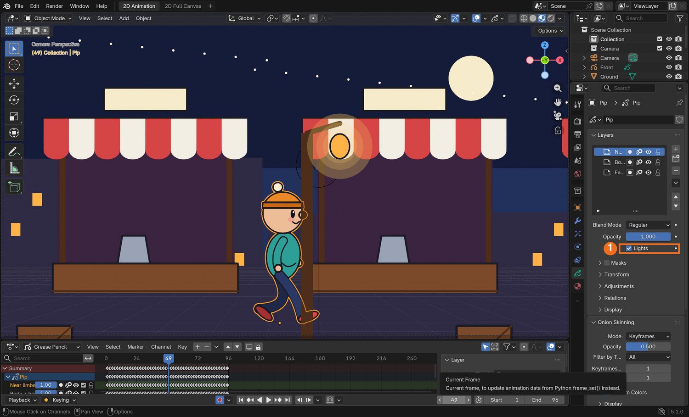Jump to the first frame
The width and height of the screenshot is (689, 417).
(241, 400)
